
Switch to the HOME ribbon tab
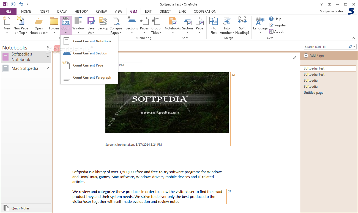[26, 12]
